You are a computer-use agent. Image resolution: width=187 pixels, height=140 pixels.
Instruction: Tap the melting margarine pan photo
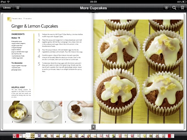point(18,112)
